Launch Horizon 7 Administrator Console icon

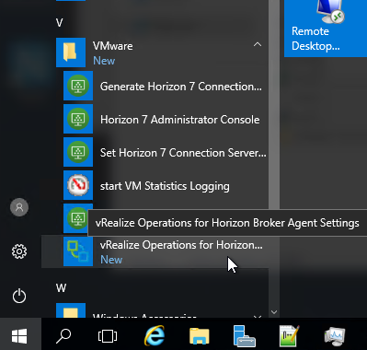click(78, 119)
